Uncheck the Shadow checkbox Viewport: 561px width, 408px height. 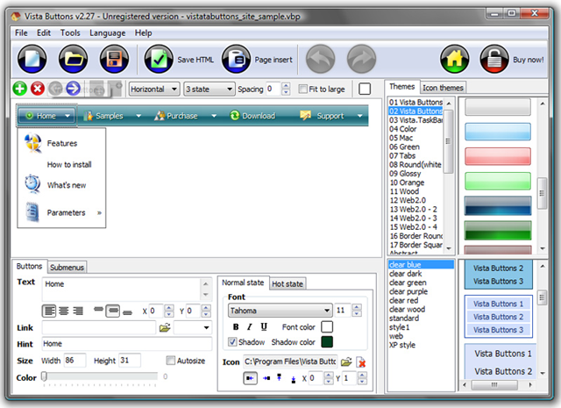click(232, 342)
